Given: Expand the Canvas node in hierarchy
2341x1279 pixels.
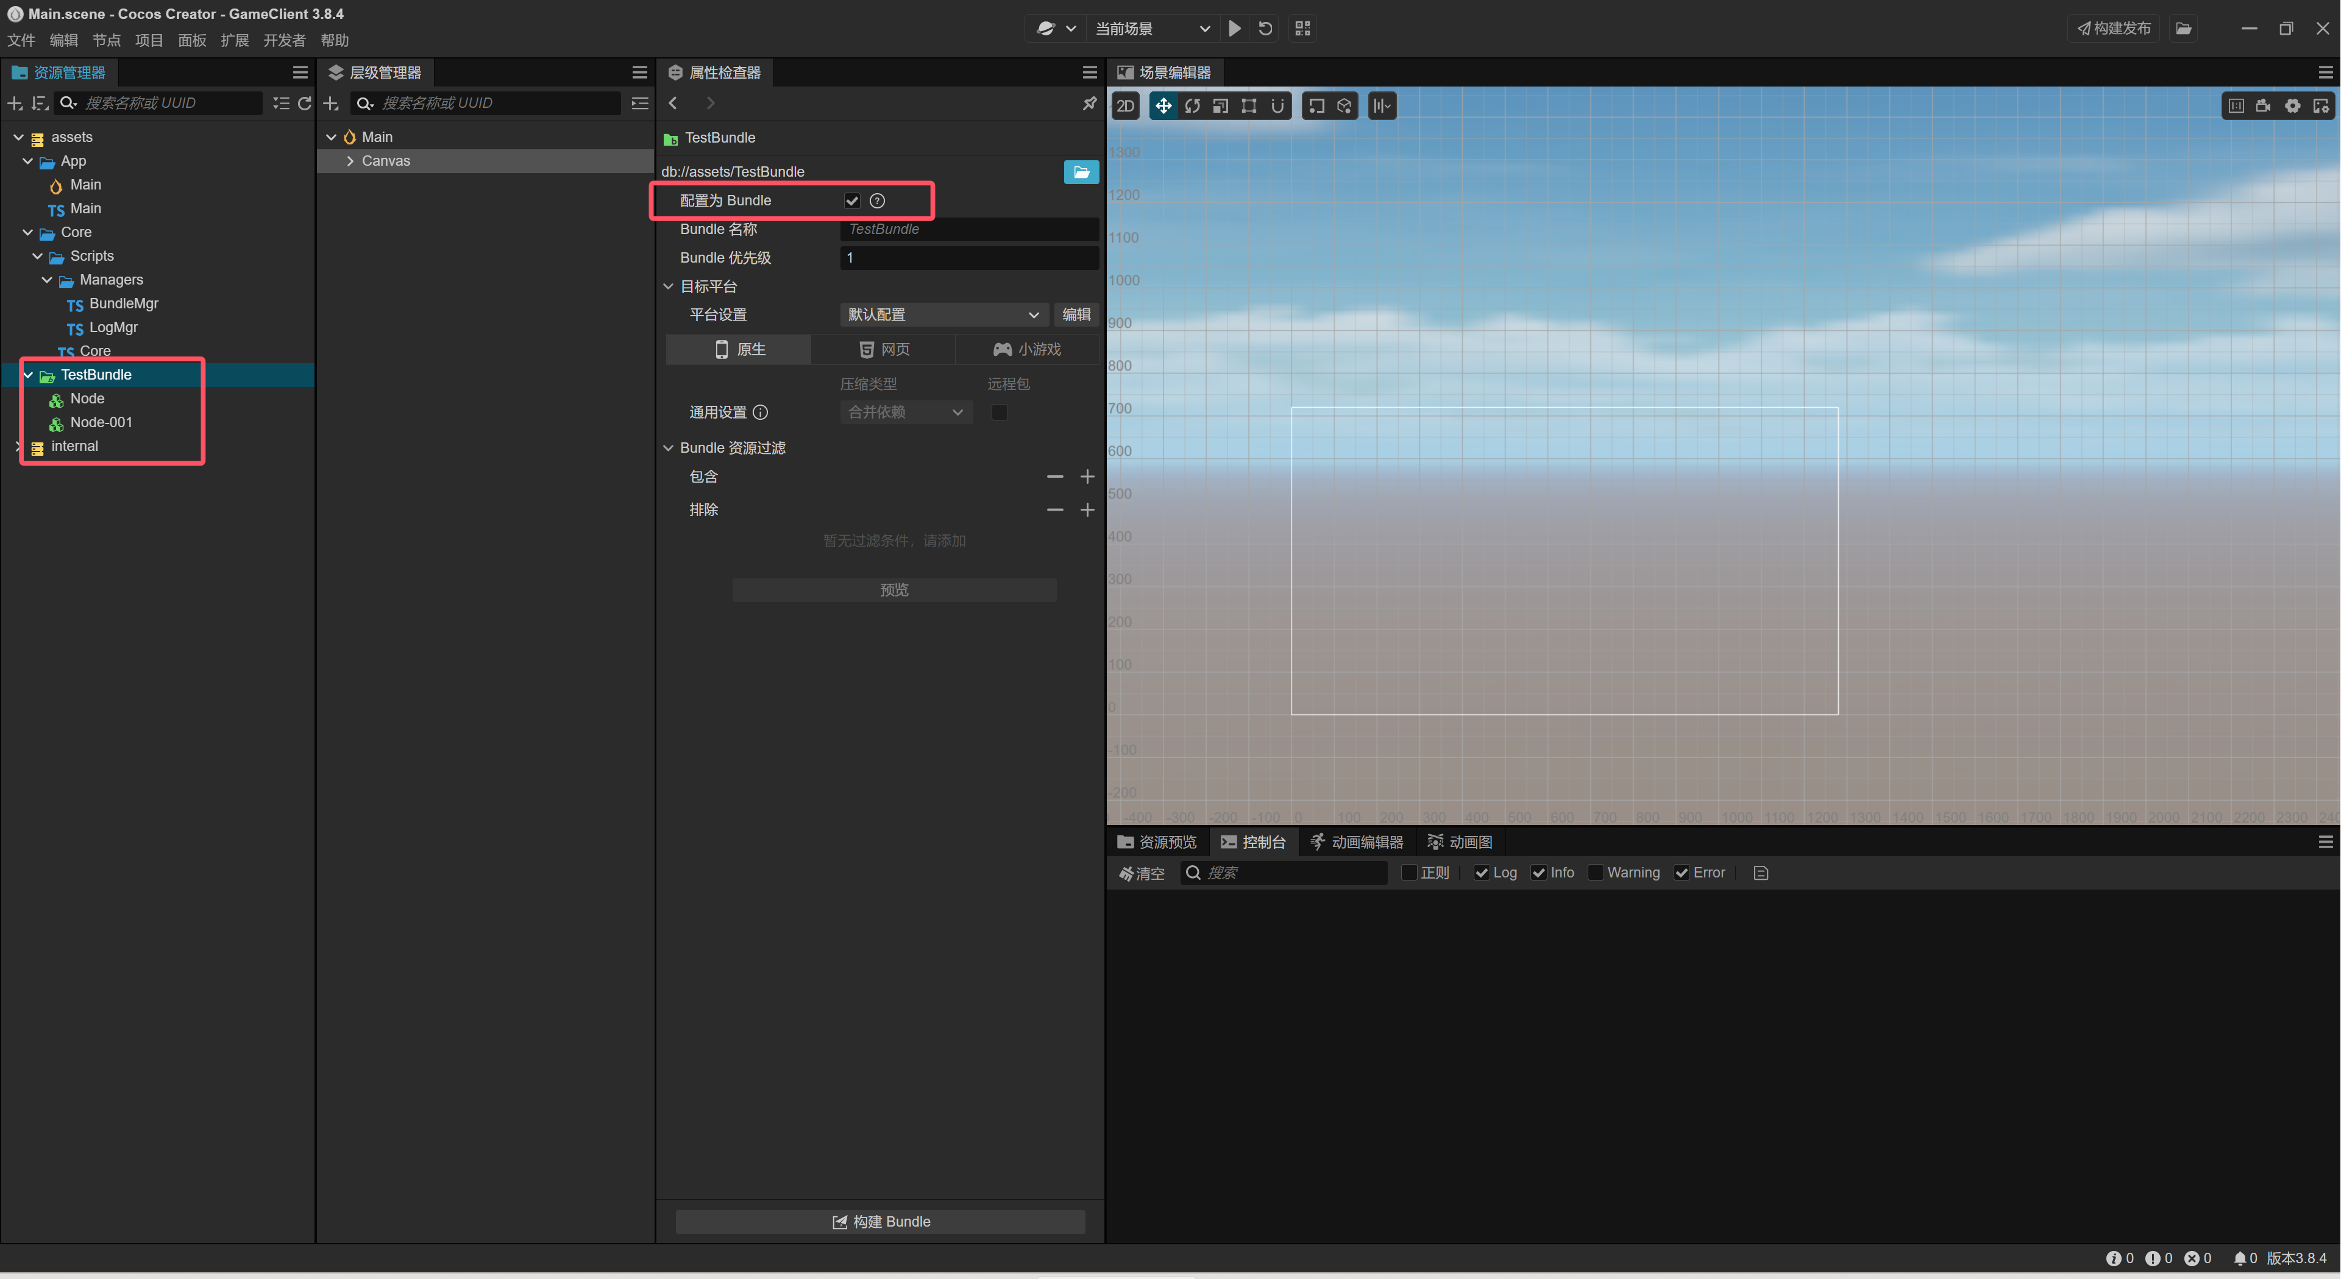Looking at the screenshot, I should (x=350, y=161).
